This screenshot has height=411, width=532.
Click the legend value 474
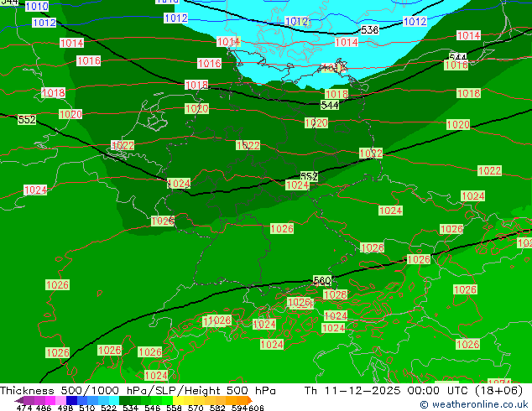point(24,408)
